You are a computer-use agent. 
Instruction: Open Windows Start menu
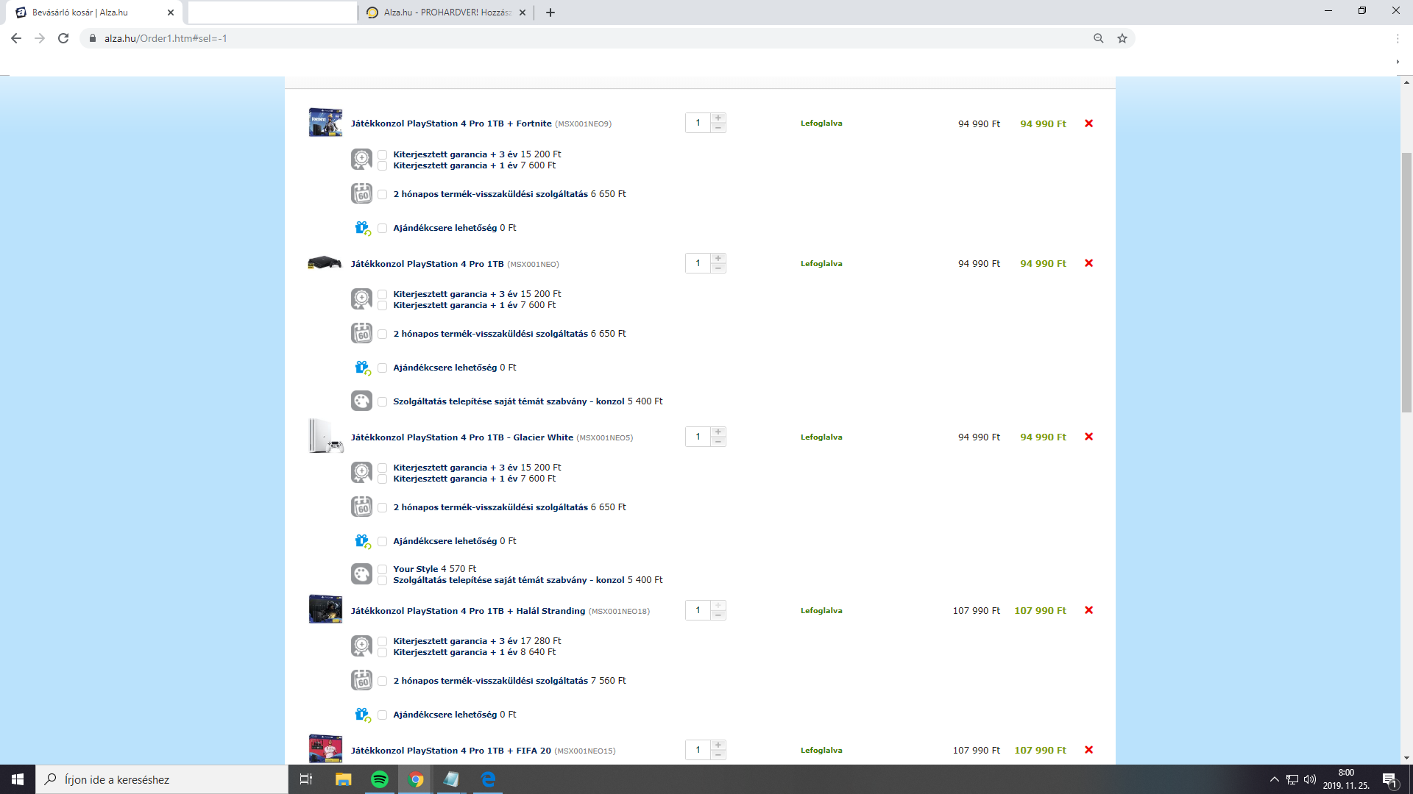[18, 779]
